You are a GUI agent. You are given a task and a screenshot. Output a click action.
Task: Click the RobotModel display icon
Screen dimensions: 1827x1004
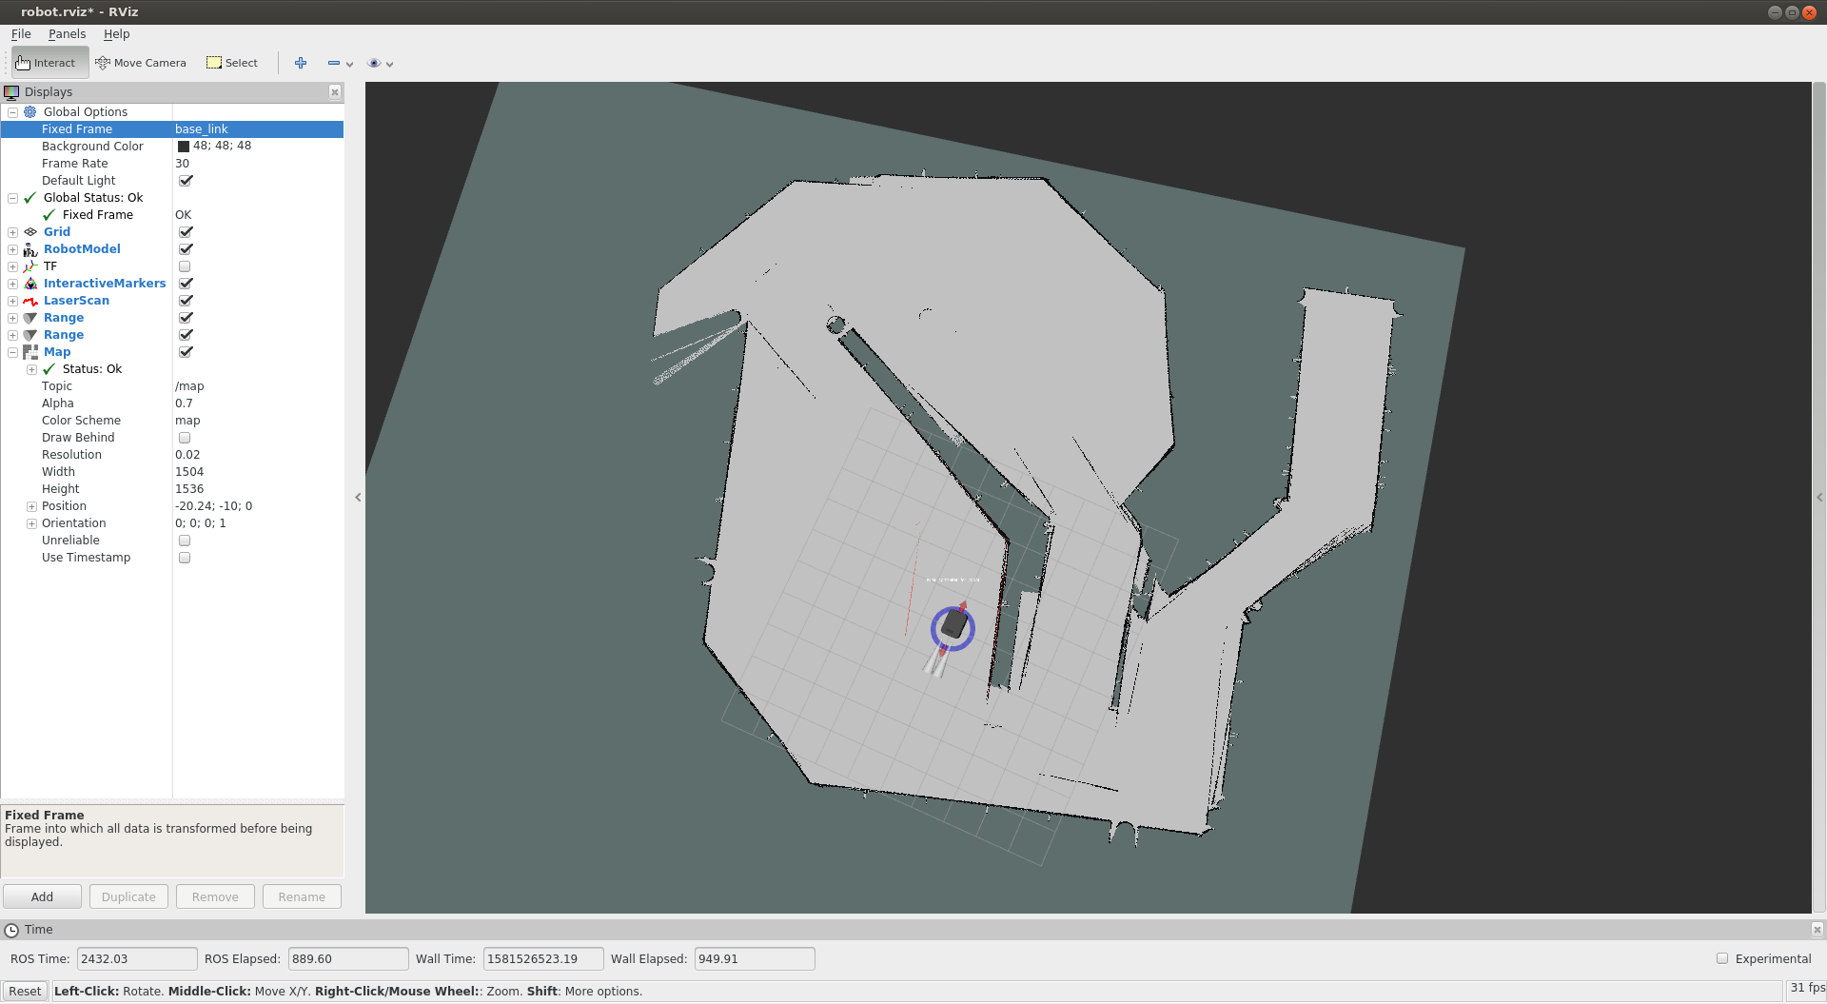30,249
